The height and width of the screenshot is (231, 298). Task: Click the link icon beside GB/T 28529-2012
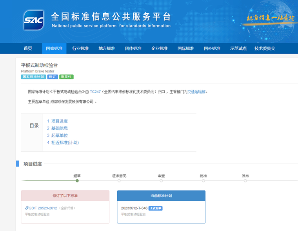(27, 208)
